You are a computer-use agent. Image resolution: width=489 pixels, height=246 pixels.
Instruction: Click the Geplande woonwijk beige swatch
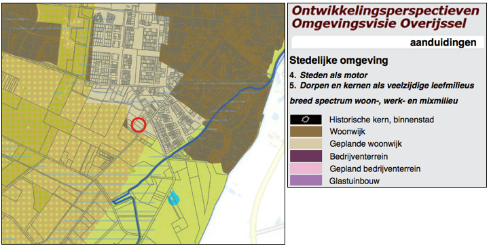306,143
